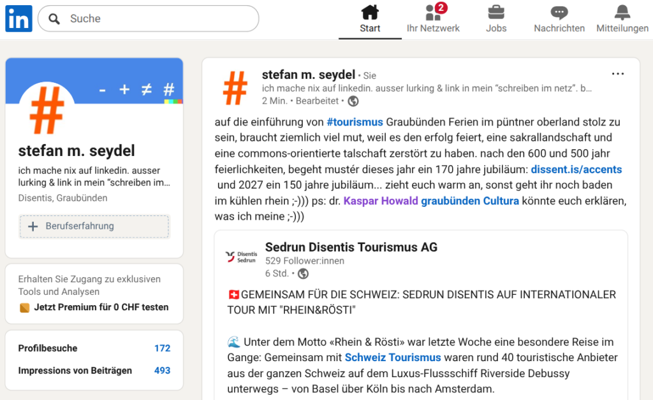This screenshot has width=653, height=400.
Task: Click the Disentis Sedrun company logo
Action: [x=241, y=257]
